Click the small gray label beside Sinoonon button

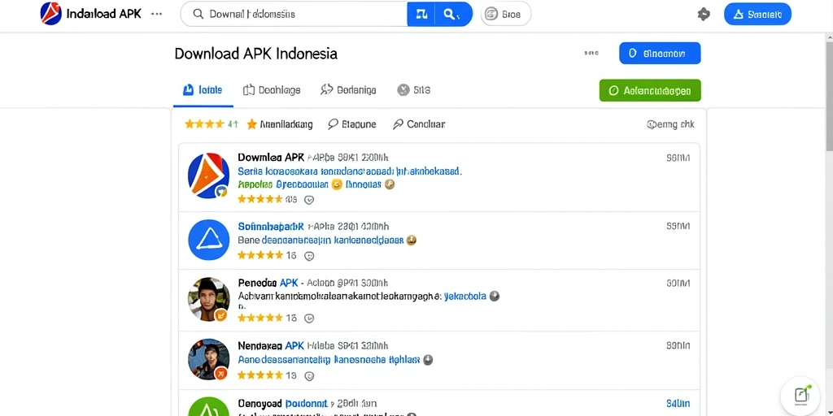pyautogui.click(x=591, y=53)
